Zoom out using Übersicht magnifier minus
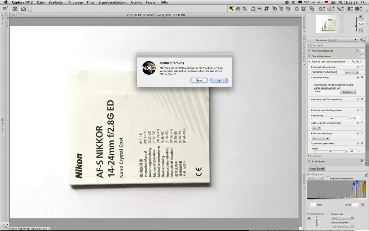This screenshot has height=231, width=369. [361, 30]
